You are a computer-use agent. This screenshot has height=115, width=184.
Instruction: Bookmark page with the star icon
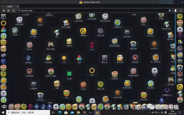169,10
